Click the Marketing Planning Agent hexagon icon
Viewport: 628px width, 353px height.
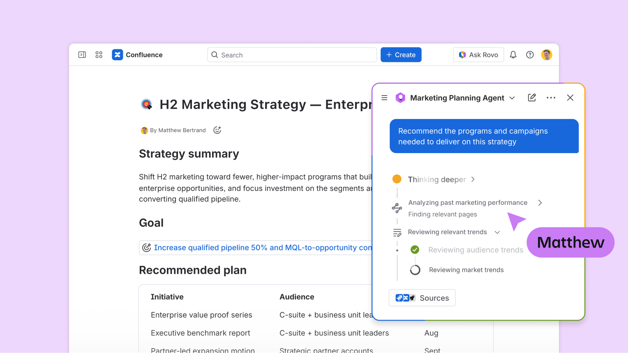[x=400, y=98]
